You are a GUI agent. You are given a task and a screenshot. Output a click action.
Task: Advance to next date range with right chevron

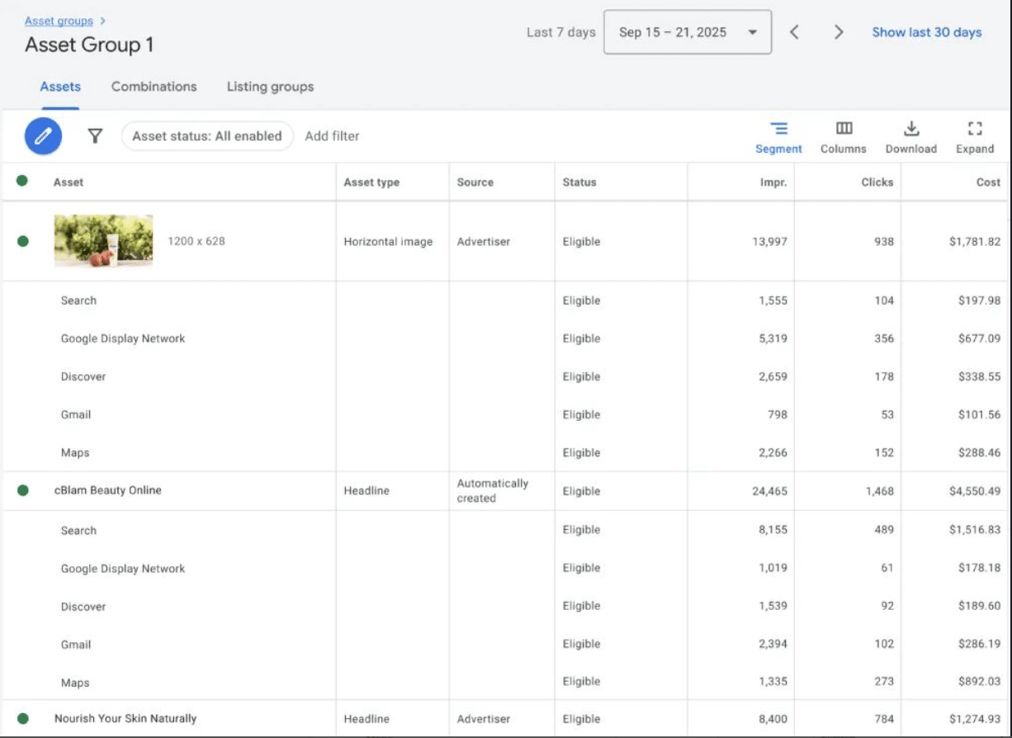point(839,31)
